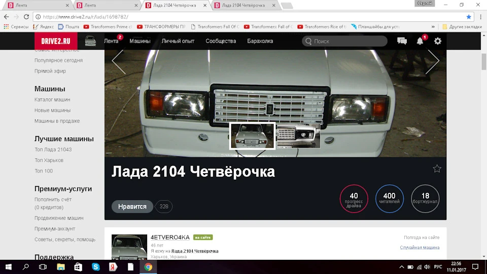Open the Яндекс bookmark
The image size is (487, 274).
point(44,27)
